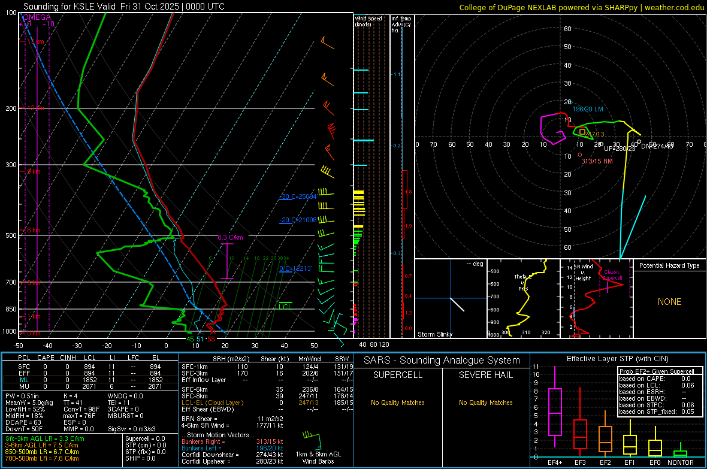Click the surface dewpoint value 45
Screen dimensions: 707x469
(x=190, y=339)
